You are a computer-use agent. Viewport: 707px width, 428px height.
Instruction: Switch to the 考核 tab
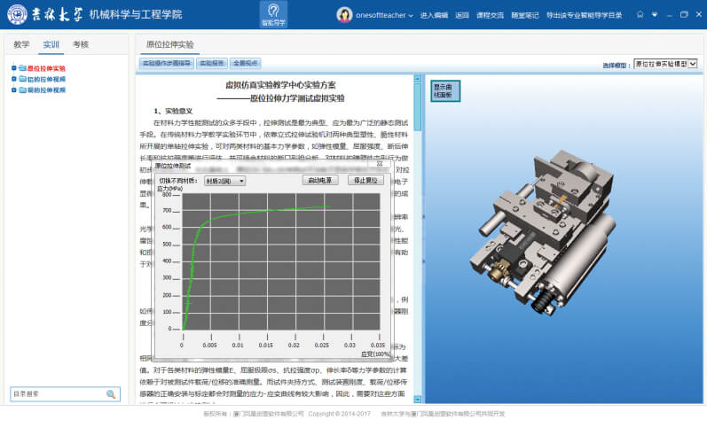81,44
